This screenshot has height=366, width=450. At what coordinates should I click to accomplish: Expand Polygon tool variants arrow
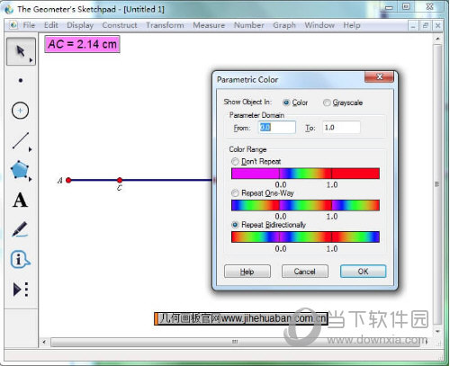coord(31,179)
